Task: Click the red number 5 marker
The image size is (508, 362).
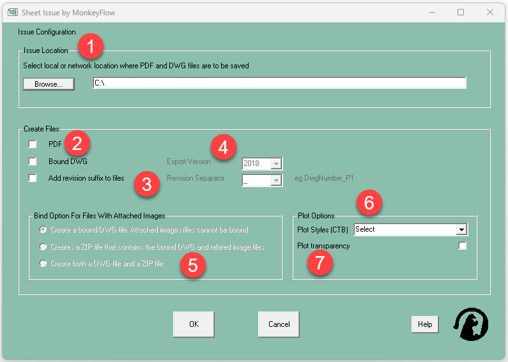Action: [192, 265]
